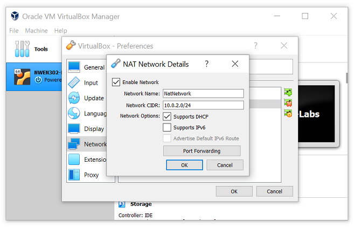Click the Display monitor icon
Viewport: 355px width, 228px height.
pos(74,129)
